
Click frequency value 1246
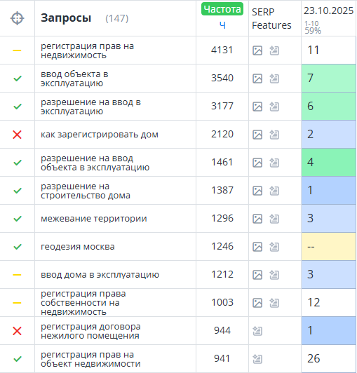(222, 247)
